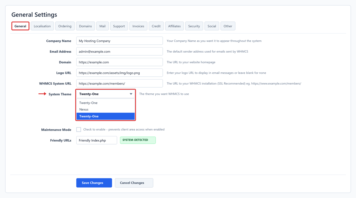Enable the Maintenance Mode checkbox
The height and width of the screenshot is (198, 356).
coord(79,129)
